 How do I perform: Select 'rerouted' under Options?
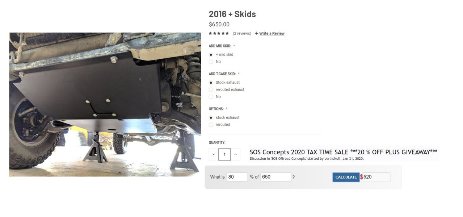tap(211, 125)
